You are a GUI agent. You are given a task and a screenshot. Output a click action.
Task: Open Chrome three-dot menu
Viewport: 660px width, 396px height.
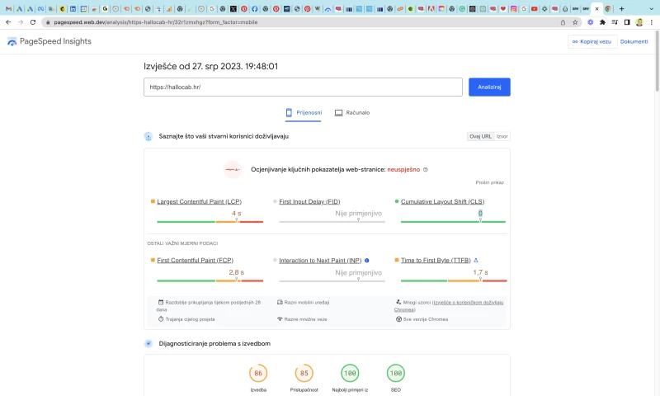(651, 22)
